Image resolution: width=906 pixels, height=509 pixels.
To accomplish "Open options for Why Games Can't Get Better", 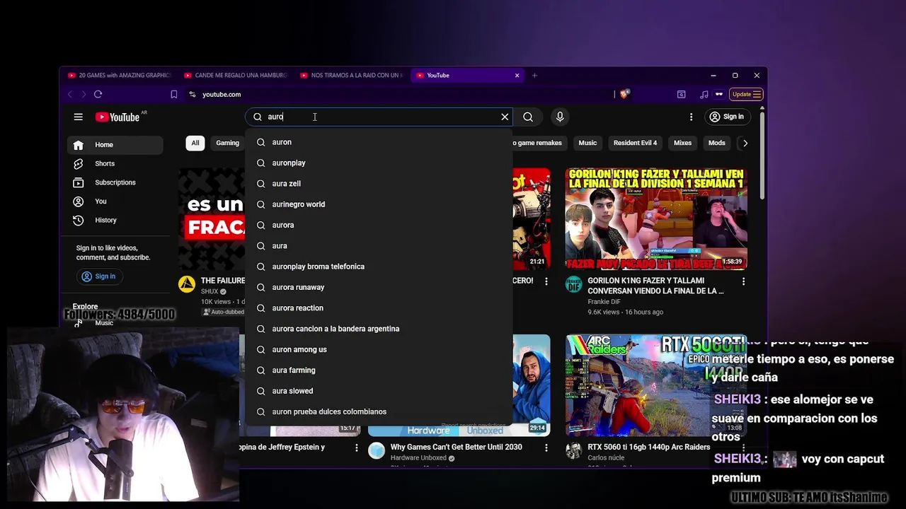I will pyautogui.click(x=546, y=448).
